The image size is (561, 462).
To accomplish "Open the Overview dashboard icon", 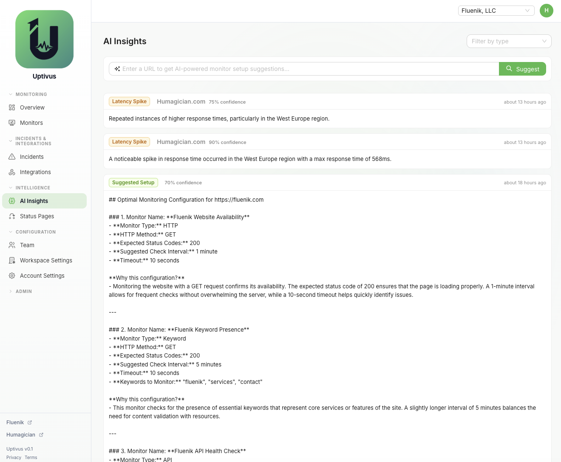I will (12, 107).
